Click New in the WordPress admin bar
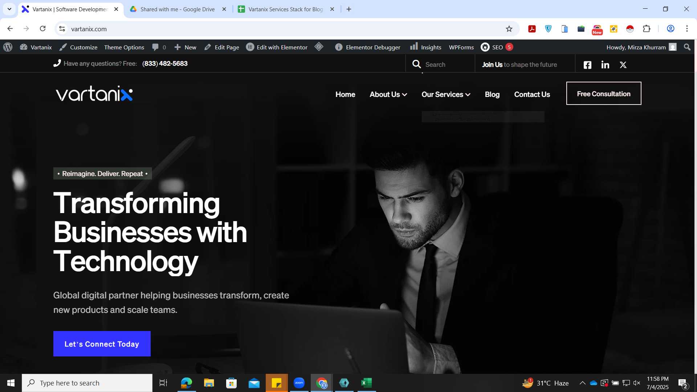Image resolution: width=697 pixels, height=392 pixels. pos(185,47)
